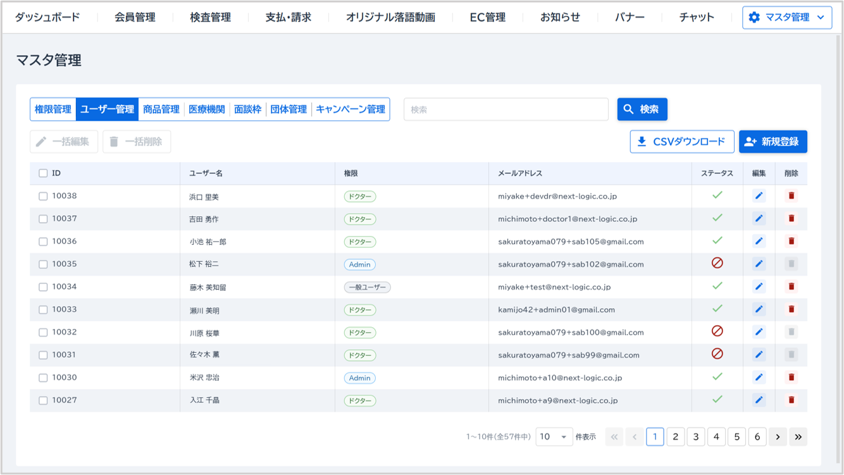This screenshot has width=844, height=475.
Task: Edit user 10035 松下 裕二 via pencil icon
Action: point(759,264)
